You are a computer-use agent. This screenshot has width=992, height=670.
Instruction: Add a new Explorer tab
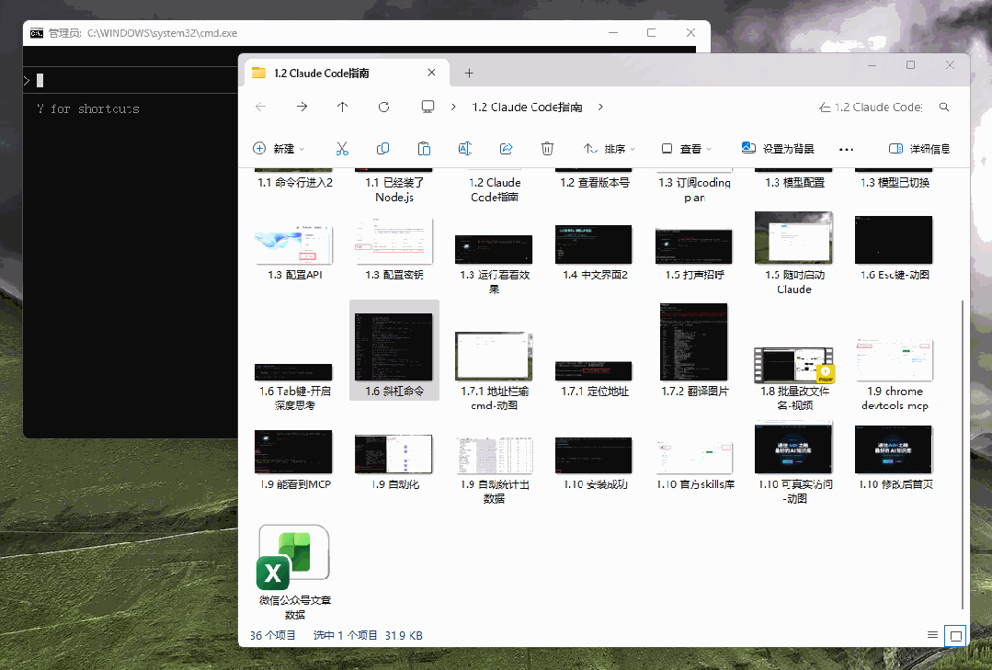469,74
